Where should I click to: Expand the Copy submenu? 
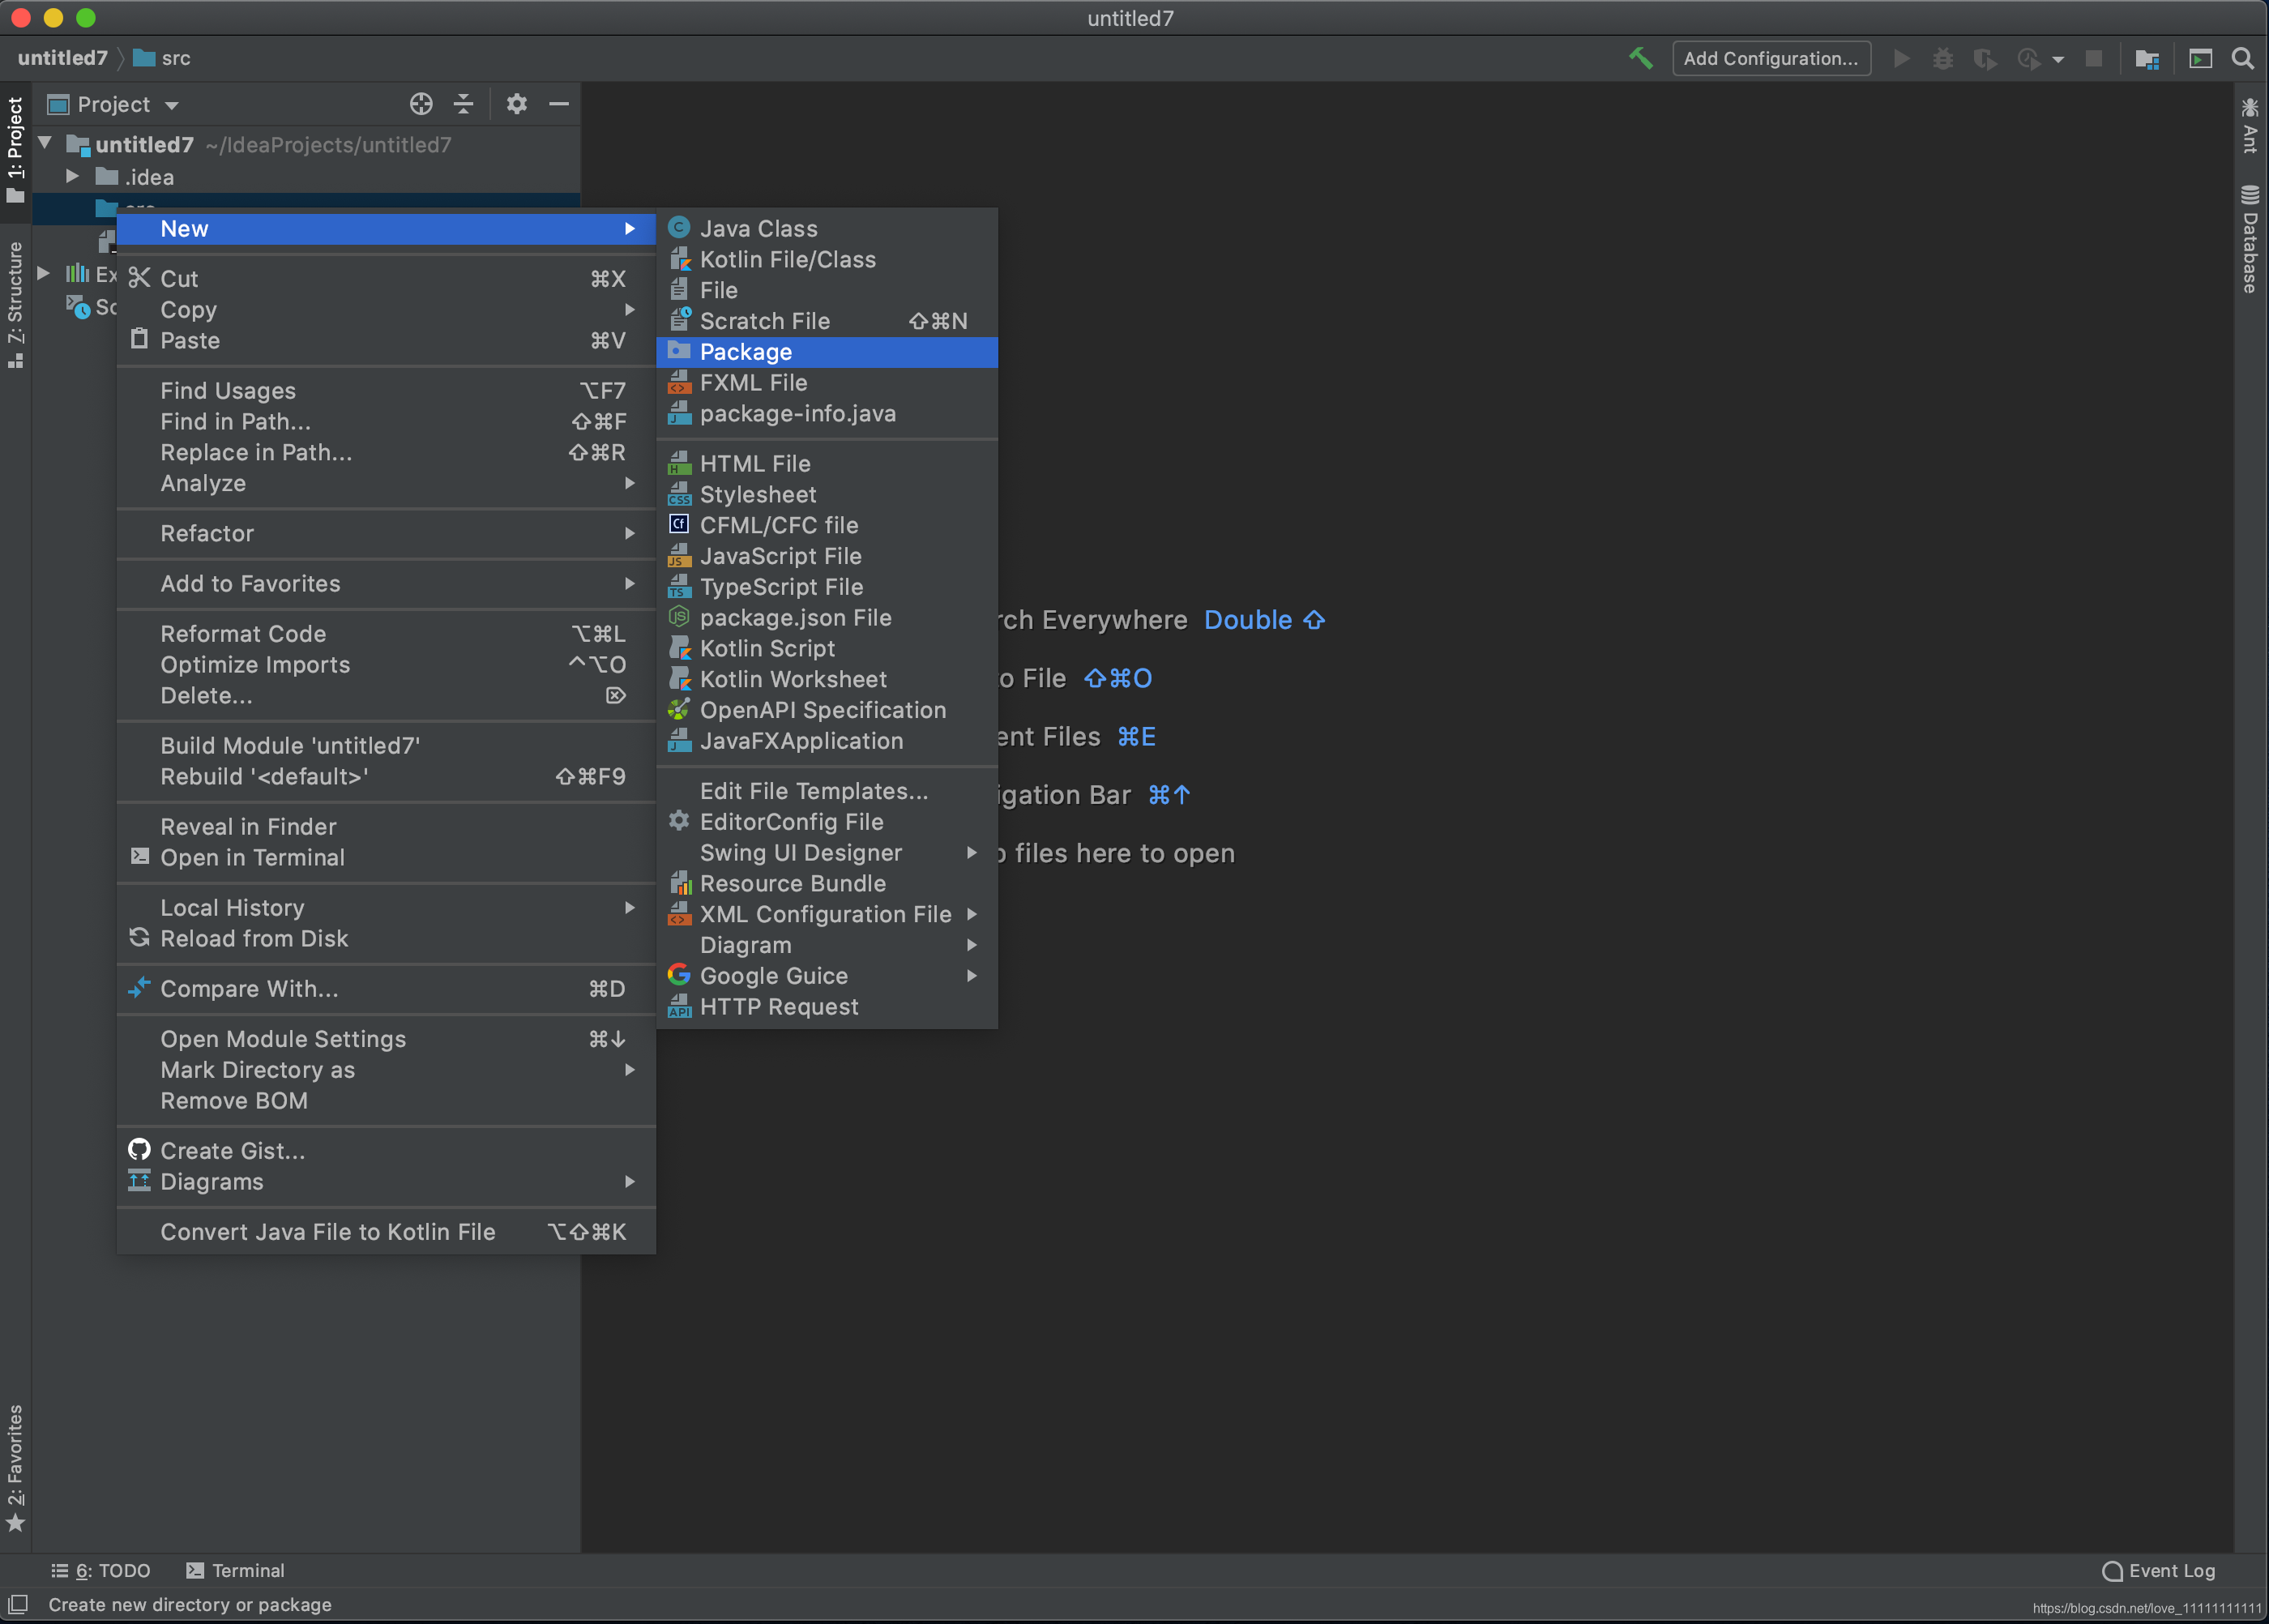point(386,310)
